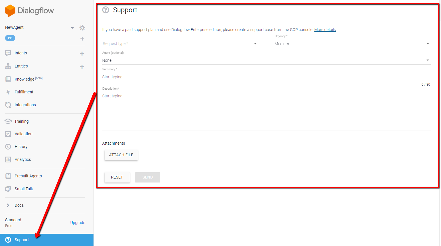Open Prebuilt Agents
The width and height of the screenshot is (441, 246).
pyautogui.click(x=28, y=176)
